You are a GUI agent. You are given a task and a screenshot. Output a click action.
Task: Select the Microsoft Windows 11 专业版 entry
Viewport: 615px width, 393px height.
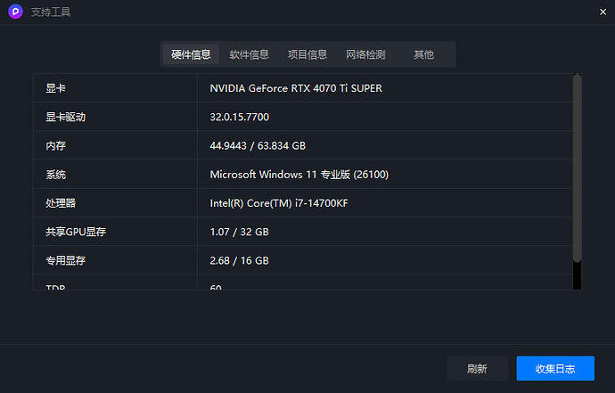point(299,175)
